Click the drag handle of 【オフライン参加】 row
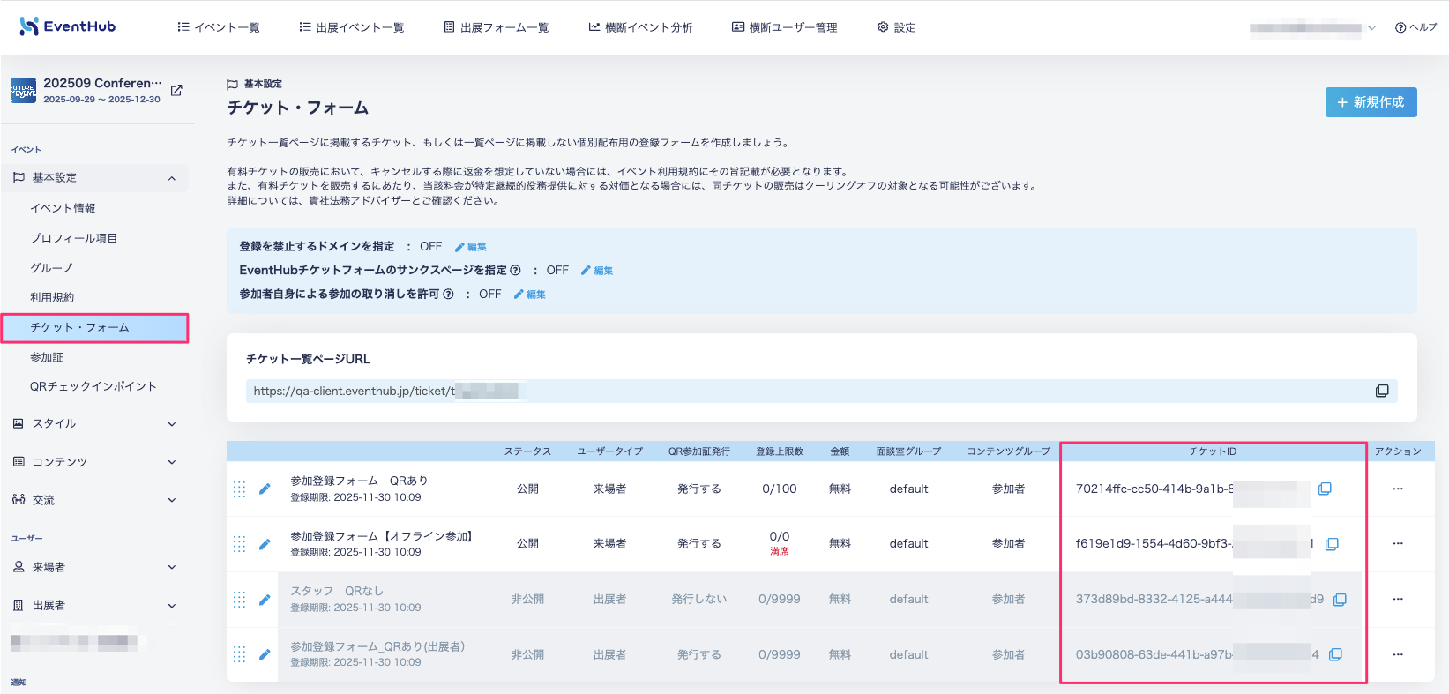1449x694 pixels. pyautogui.click(x=239, y=544)
